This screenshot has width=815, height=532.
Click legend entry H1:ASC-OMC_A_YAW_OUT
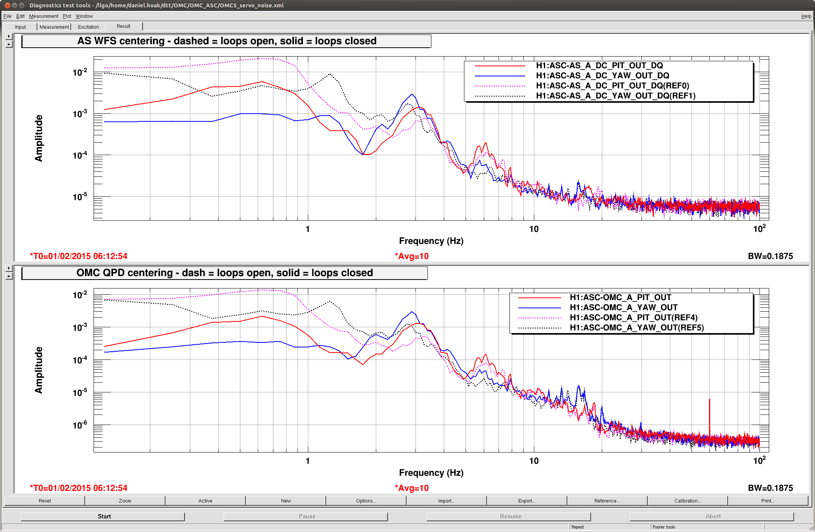624,307
